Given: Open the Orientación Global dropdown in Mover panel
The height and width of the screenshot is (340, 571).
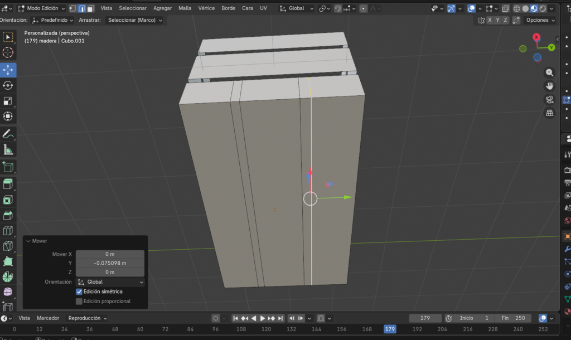Looking at the screenshot, I should tap(110, 282).
